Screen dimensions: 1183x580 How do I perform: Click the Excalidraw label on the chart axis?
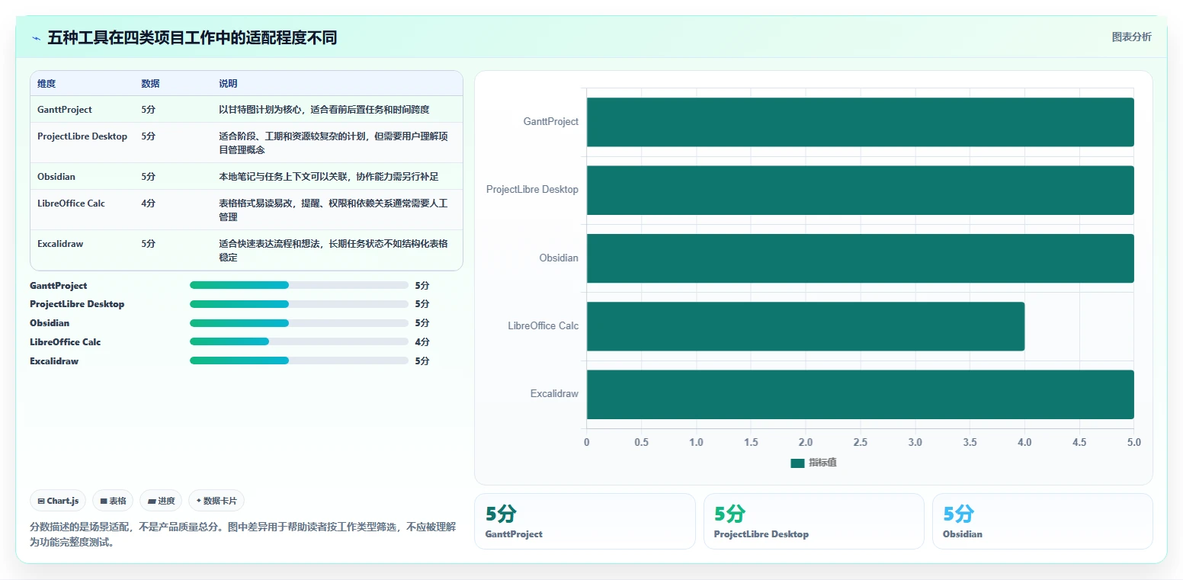[555, 394]
